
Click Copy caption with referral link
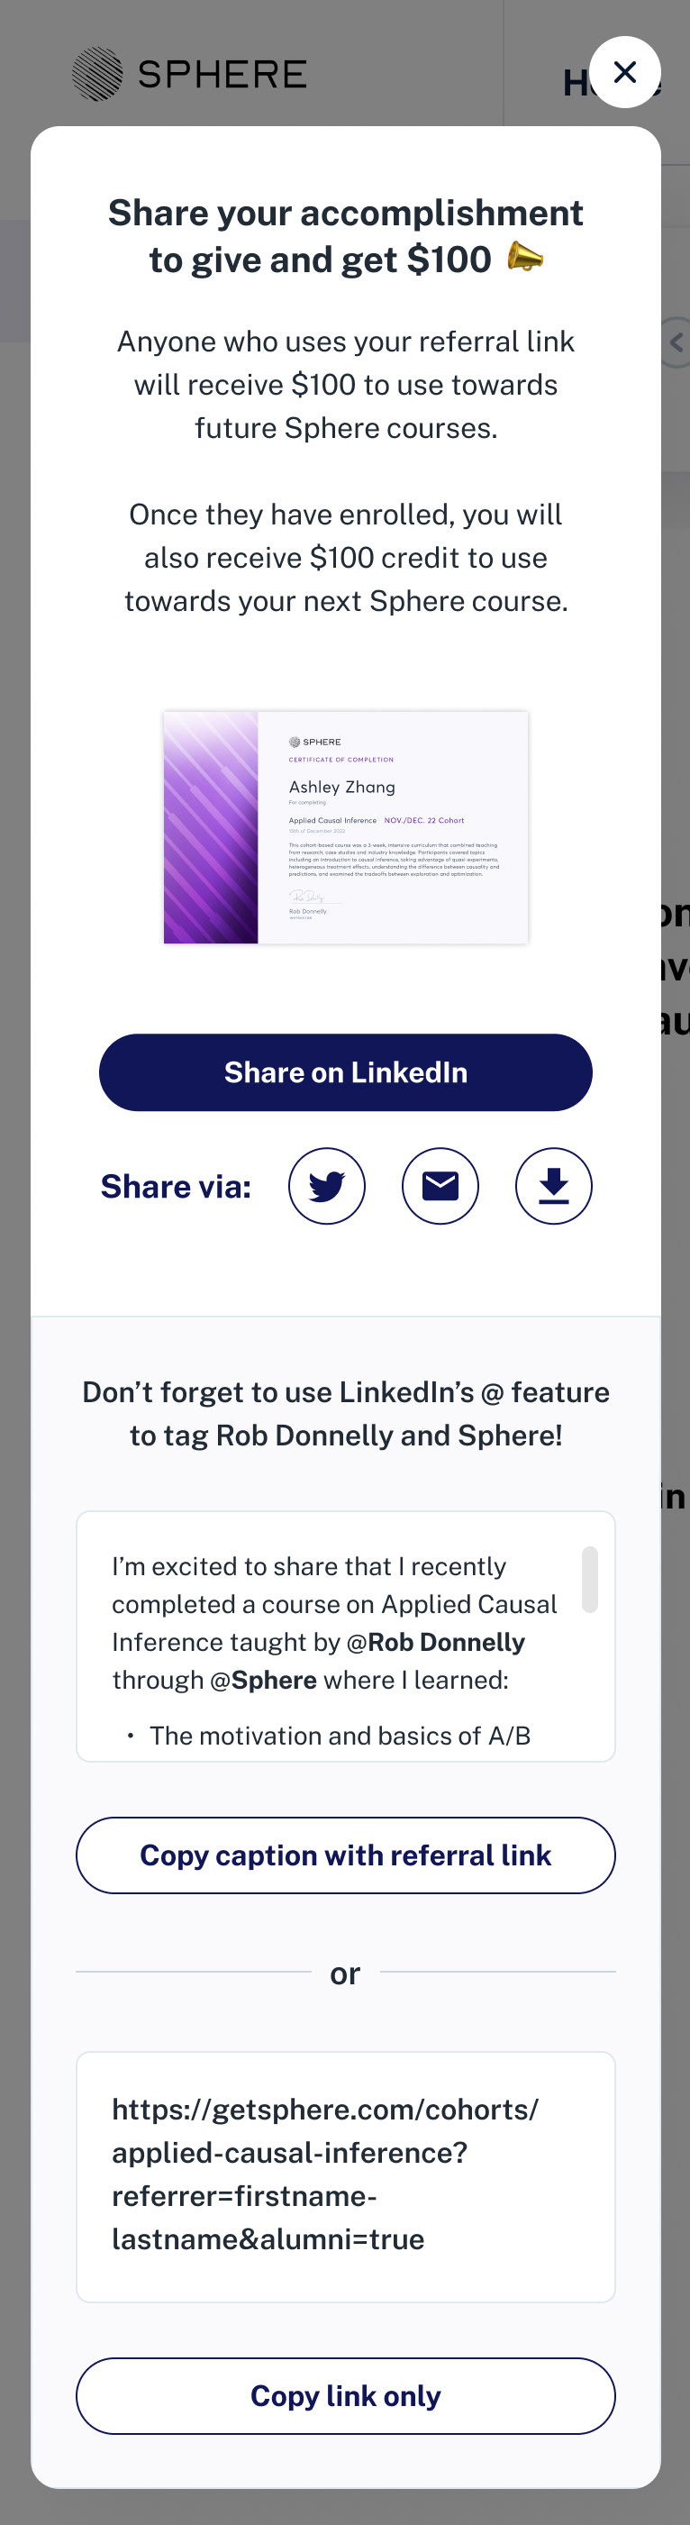click(346, 1855)
